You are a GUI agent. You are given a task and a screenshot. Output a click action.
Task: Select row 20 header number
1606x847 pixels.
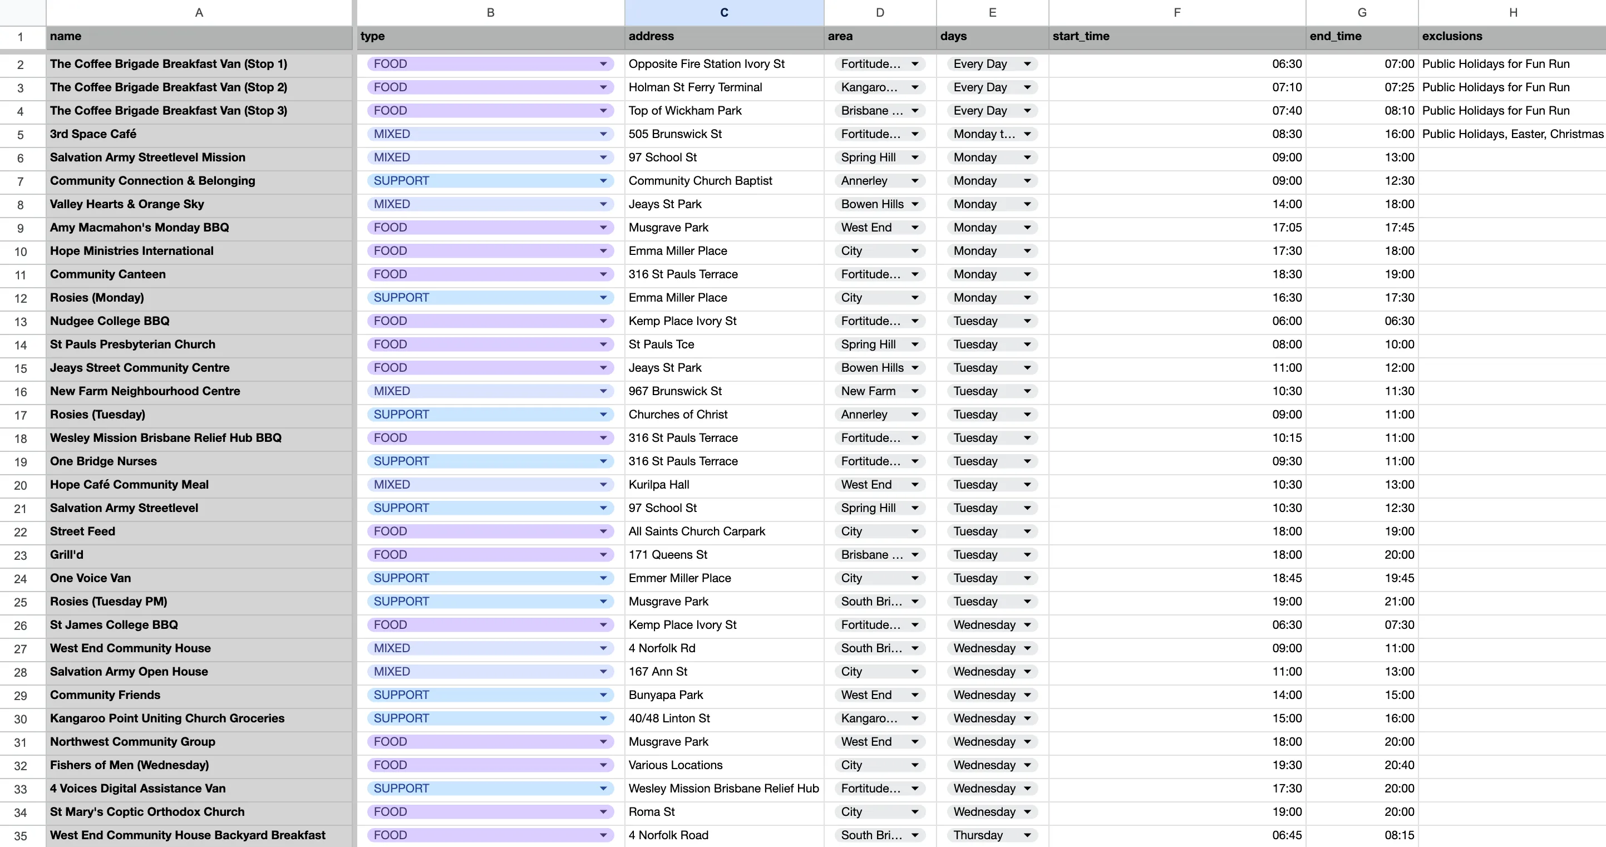click(x=21, y=485)
